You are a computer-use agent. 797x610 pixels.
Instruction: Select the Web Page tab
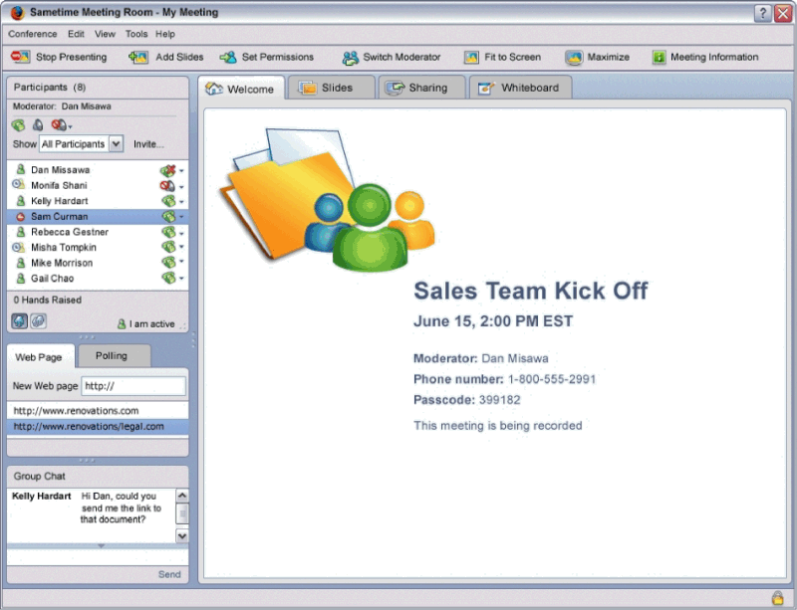(40, 357)
